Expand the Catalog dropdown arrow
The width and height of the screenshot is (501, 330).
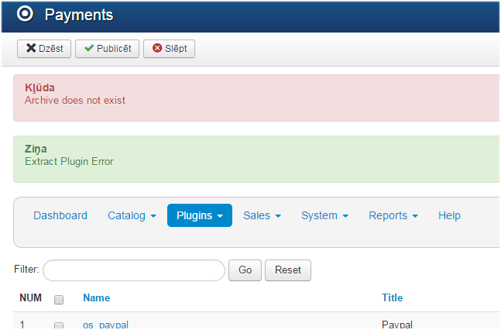pos(153,216)
